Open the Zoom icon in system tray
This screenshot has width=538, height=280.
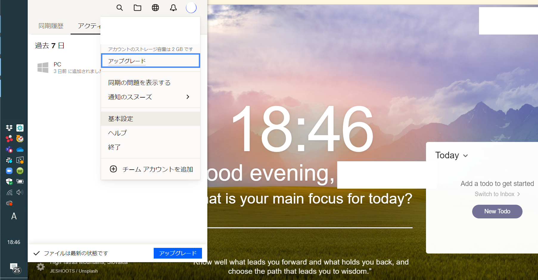point(9,171)
